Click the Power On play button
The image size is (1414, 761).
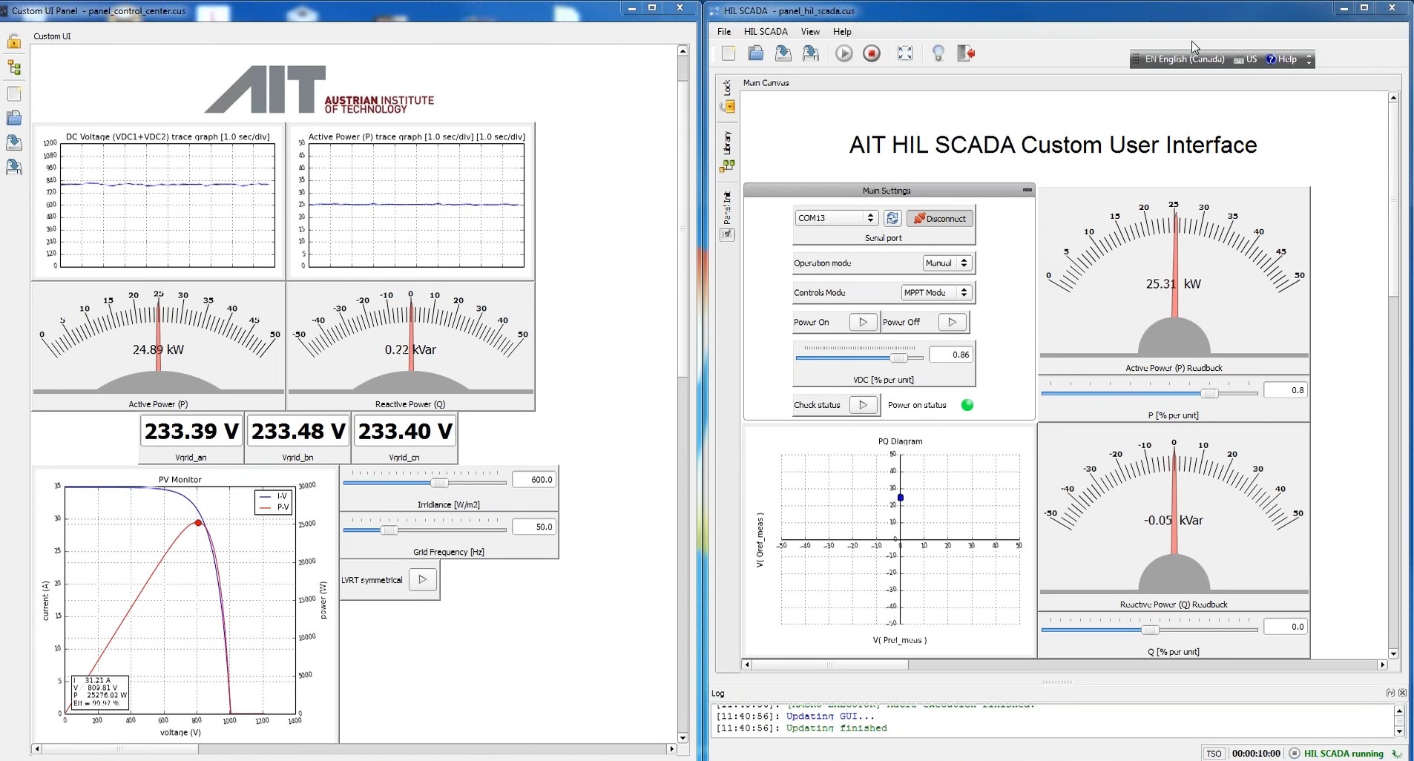point(863,322)
